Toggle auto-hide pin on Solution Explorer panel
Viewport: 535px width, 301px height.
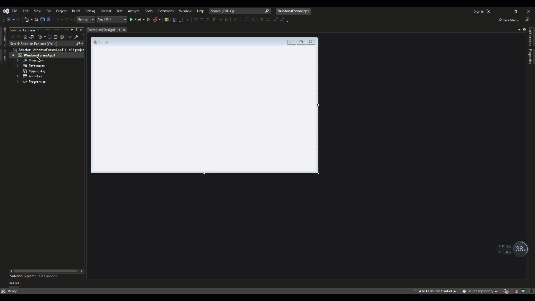76,30
